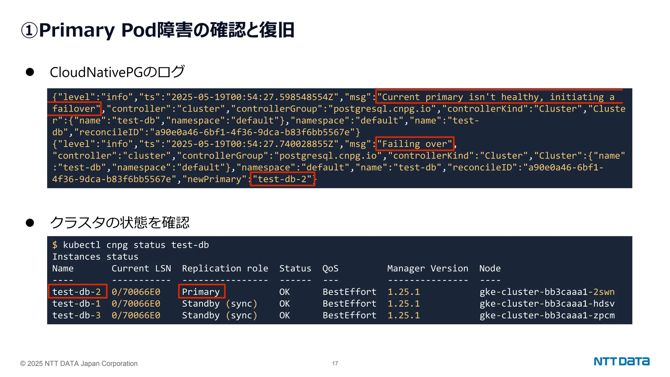Click node name gke-cluster-bb3caaa1-2swn
Image resolution: width=670 pixels, height=377 pixels.
(547, 292)
